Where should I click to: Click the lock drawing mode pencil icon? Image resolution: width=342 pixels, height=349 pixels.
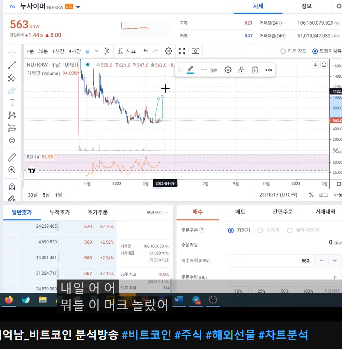(x=11, y=198)
